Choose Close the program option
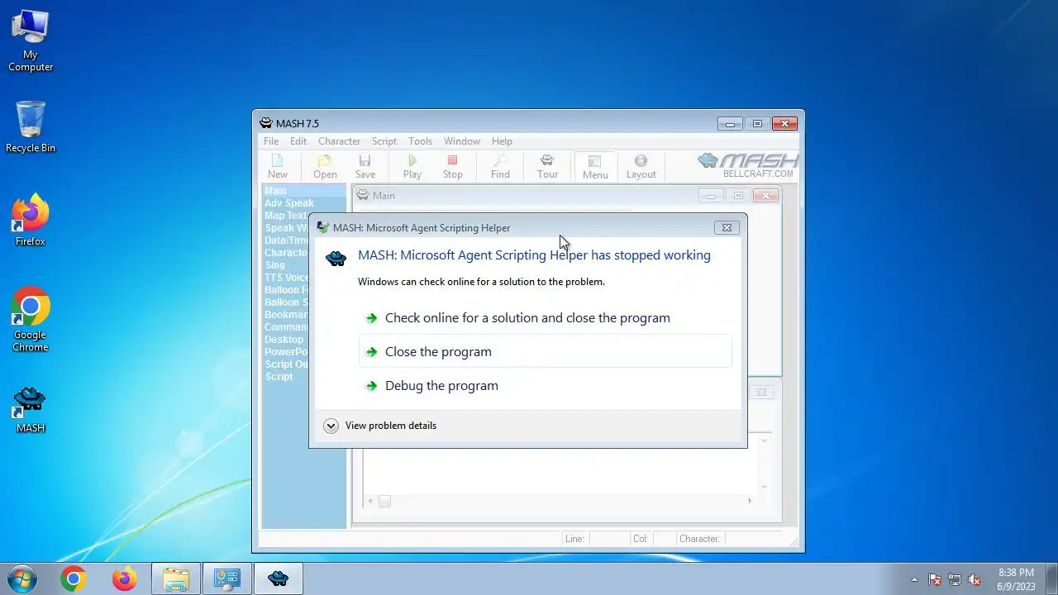 pos(546,351)
